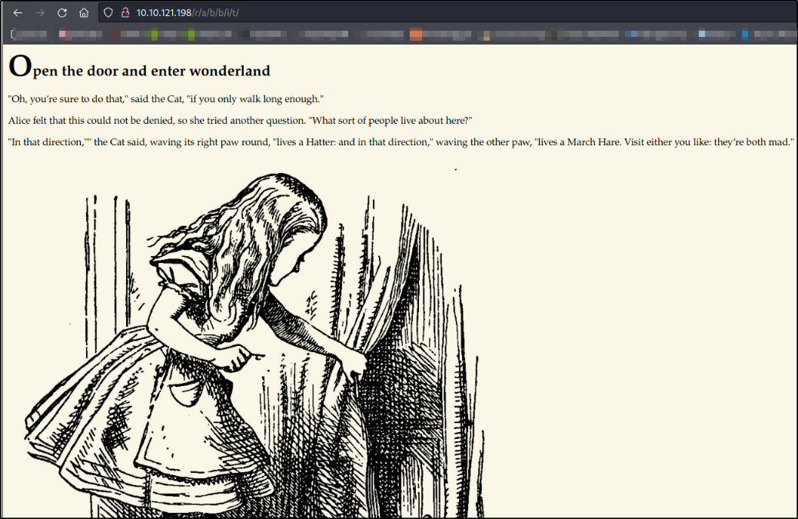This screenshot has width=798, height=519.
Task: Go back to the previous page
Action: coord(18,13)
